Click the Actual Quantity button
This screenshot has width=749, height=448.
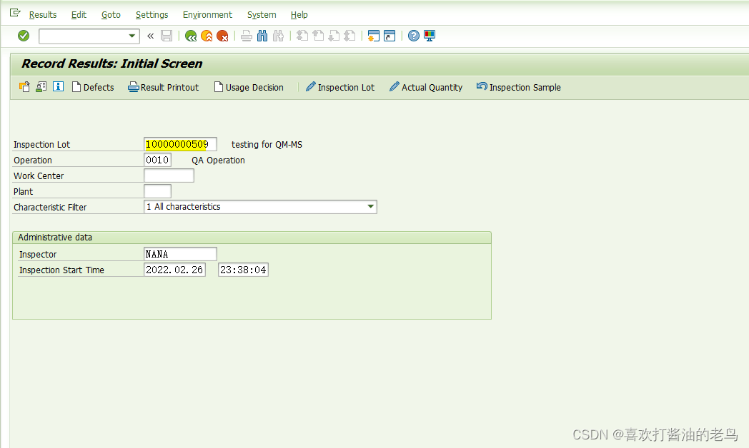pyautogui.click(x=426, y=87)
